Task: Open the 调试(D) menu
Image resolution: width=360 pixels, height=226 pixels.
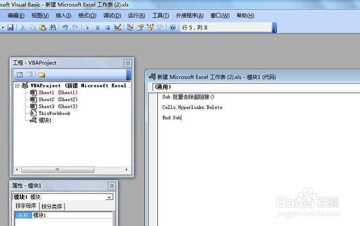Action: (112, 15)
